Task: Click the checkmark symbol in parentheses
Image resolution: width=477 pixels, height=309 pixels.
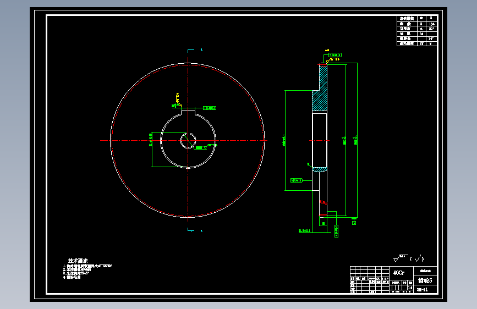Action: [x=419, y=258]
